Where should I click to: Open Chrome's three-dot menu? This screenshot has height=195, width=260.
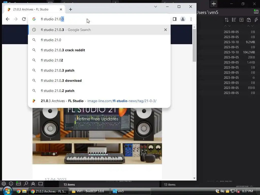[x=191, y=19]
